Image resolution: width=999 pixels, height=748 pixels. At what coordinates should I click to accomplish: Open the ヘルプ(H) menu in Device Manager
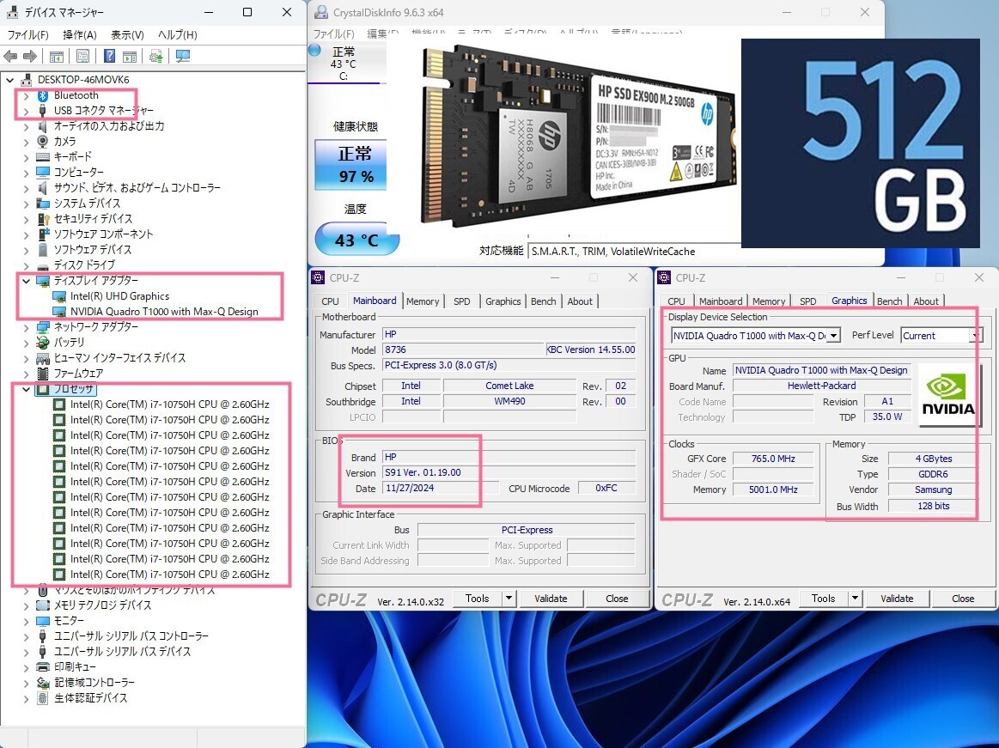tap(177, 35)
